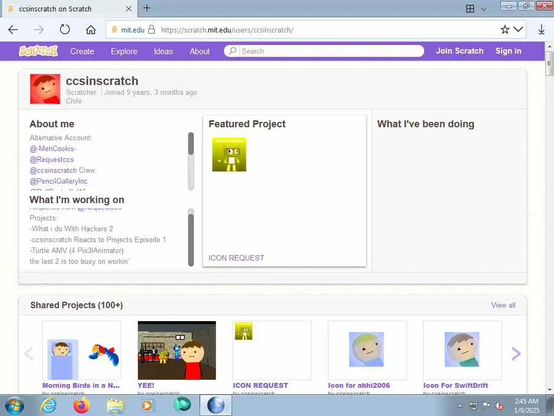The image size is (554, 416).
Task: Click the YEE! project title
Action: pos(146,385)
